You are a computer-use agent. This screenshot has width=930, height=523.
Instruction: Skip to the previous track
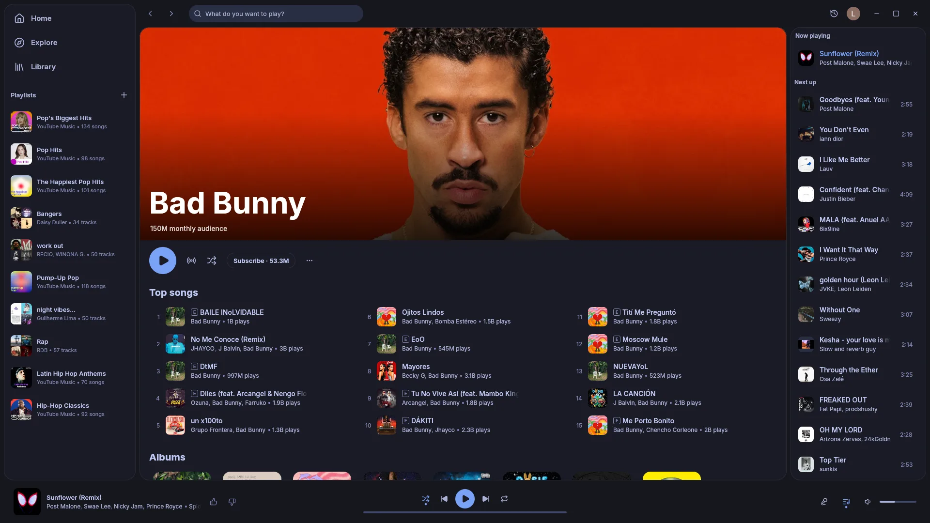click(444, 499)
